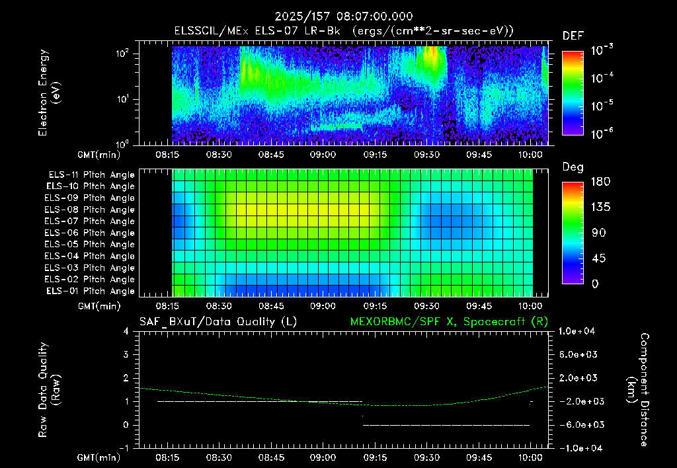677x468 pixels.
Task: Click the 09:45 tick under pitch angle panel
Action: (479, 306)
